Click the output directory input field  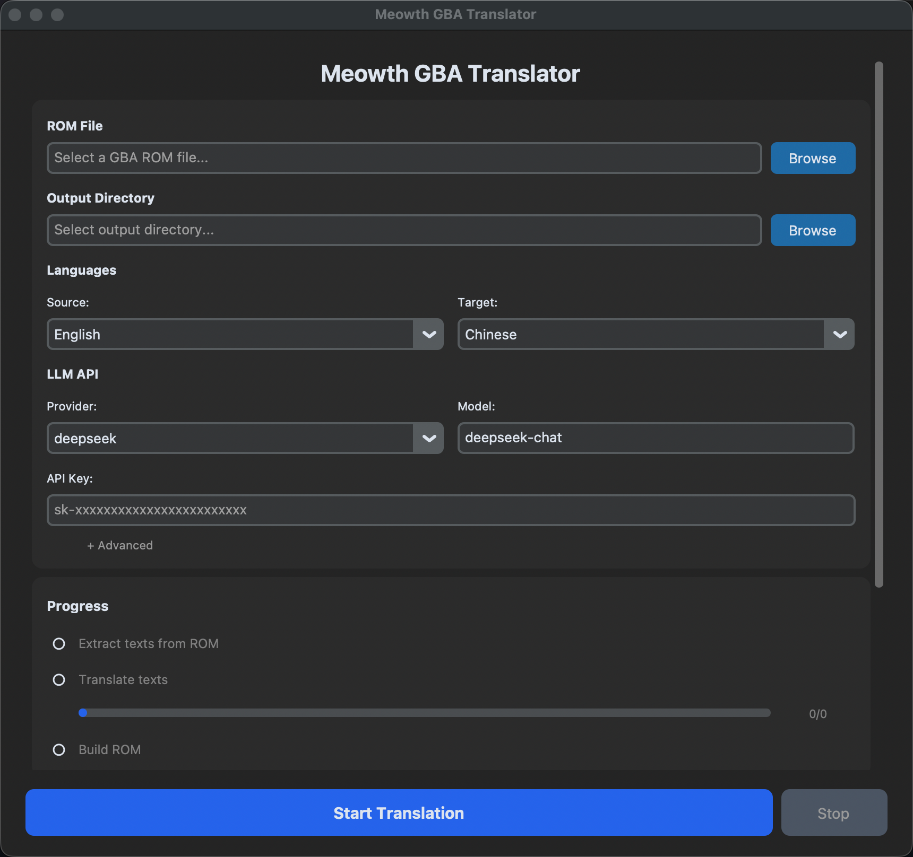[403, 230]
